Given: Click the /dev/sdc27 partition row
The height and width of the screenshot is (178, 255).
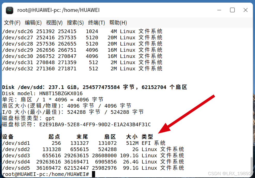Looking at the screenshot, I should click(82, 38).
